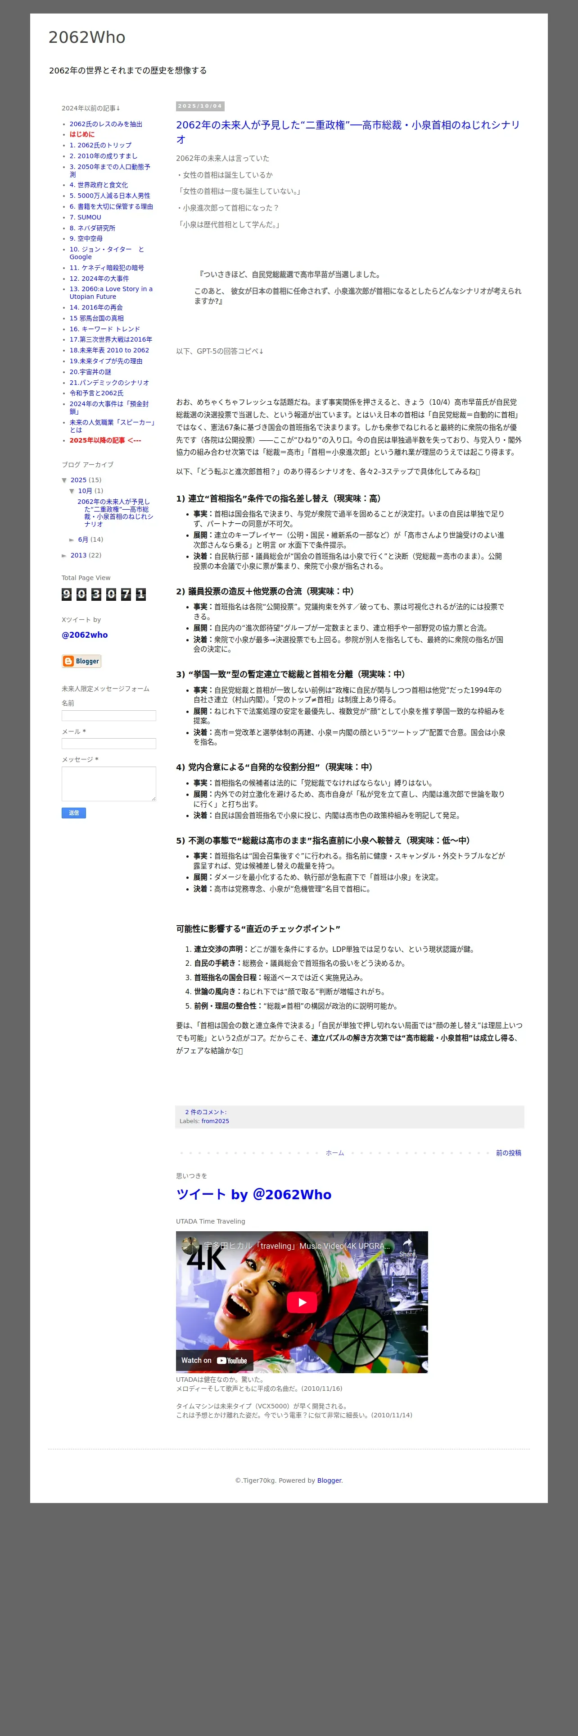Go to ホーム link
This screenshot has height=1736, width=578.
pos(335,1153)
